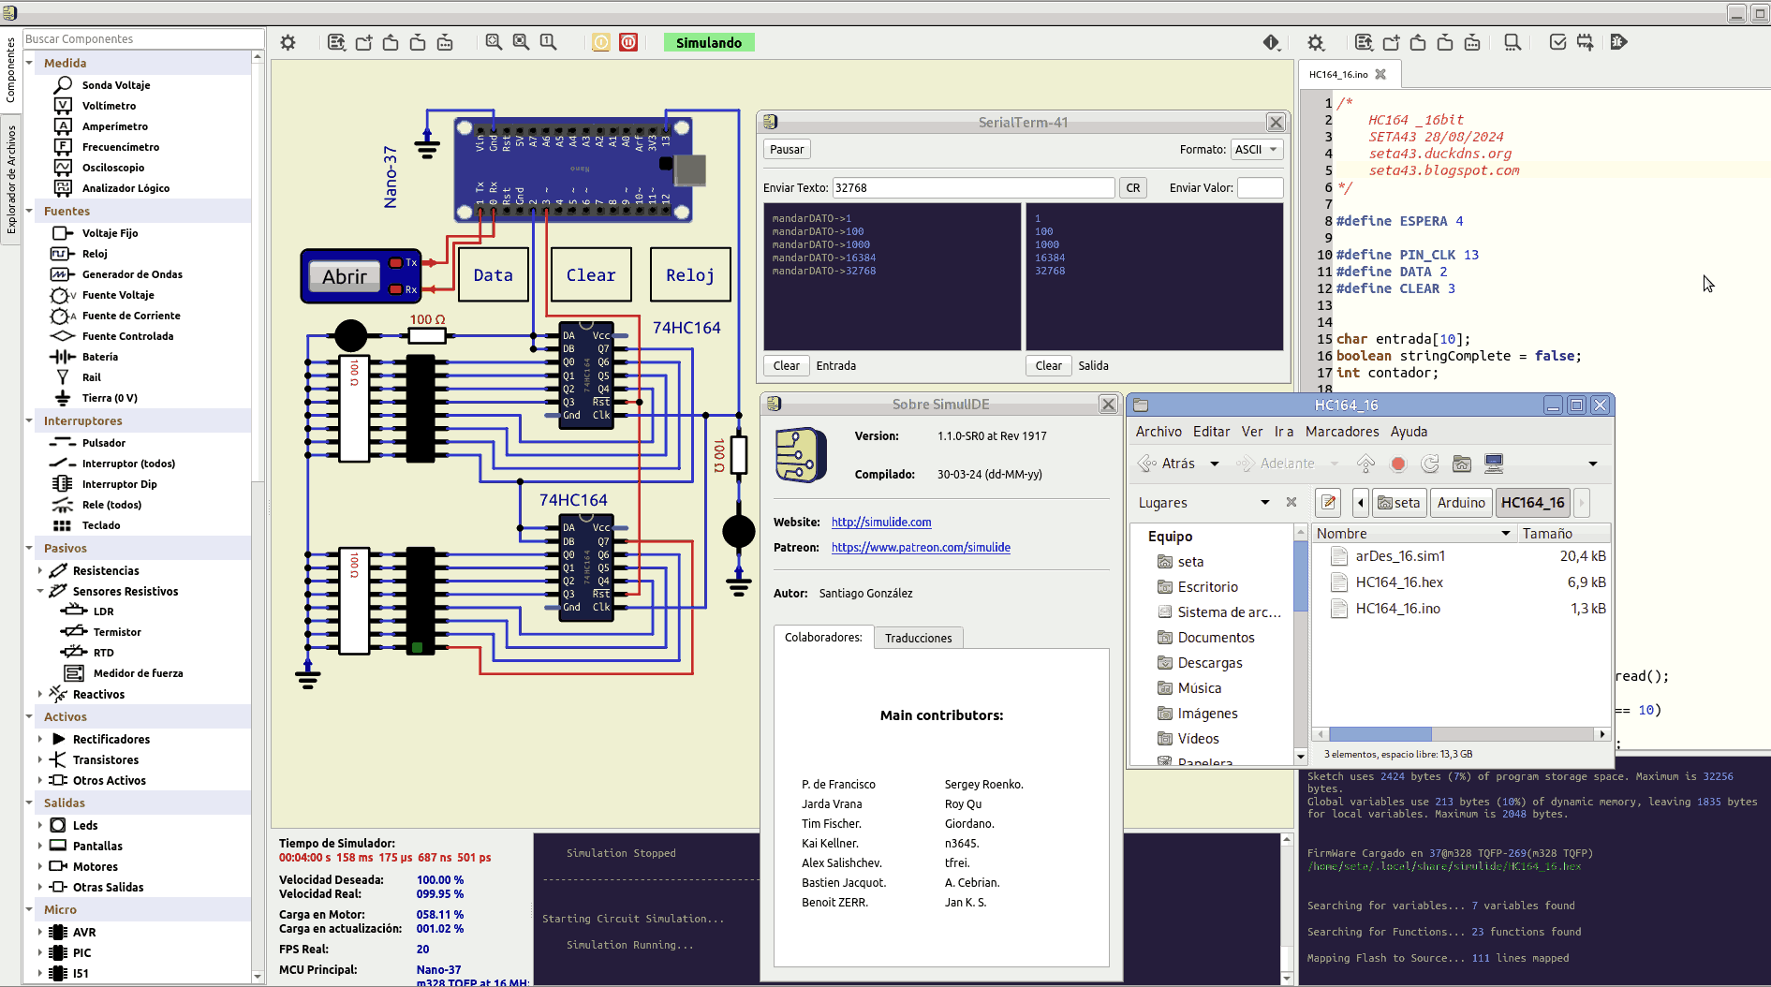The height and width of the screenshot is (987, 1771).
Task: Click the Enviar Texto input field
Action: (x=973, y=188)
